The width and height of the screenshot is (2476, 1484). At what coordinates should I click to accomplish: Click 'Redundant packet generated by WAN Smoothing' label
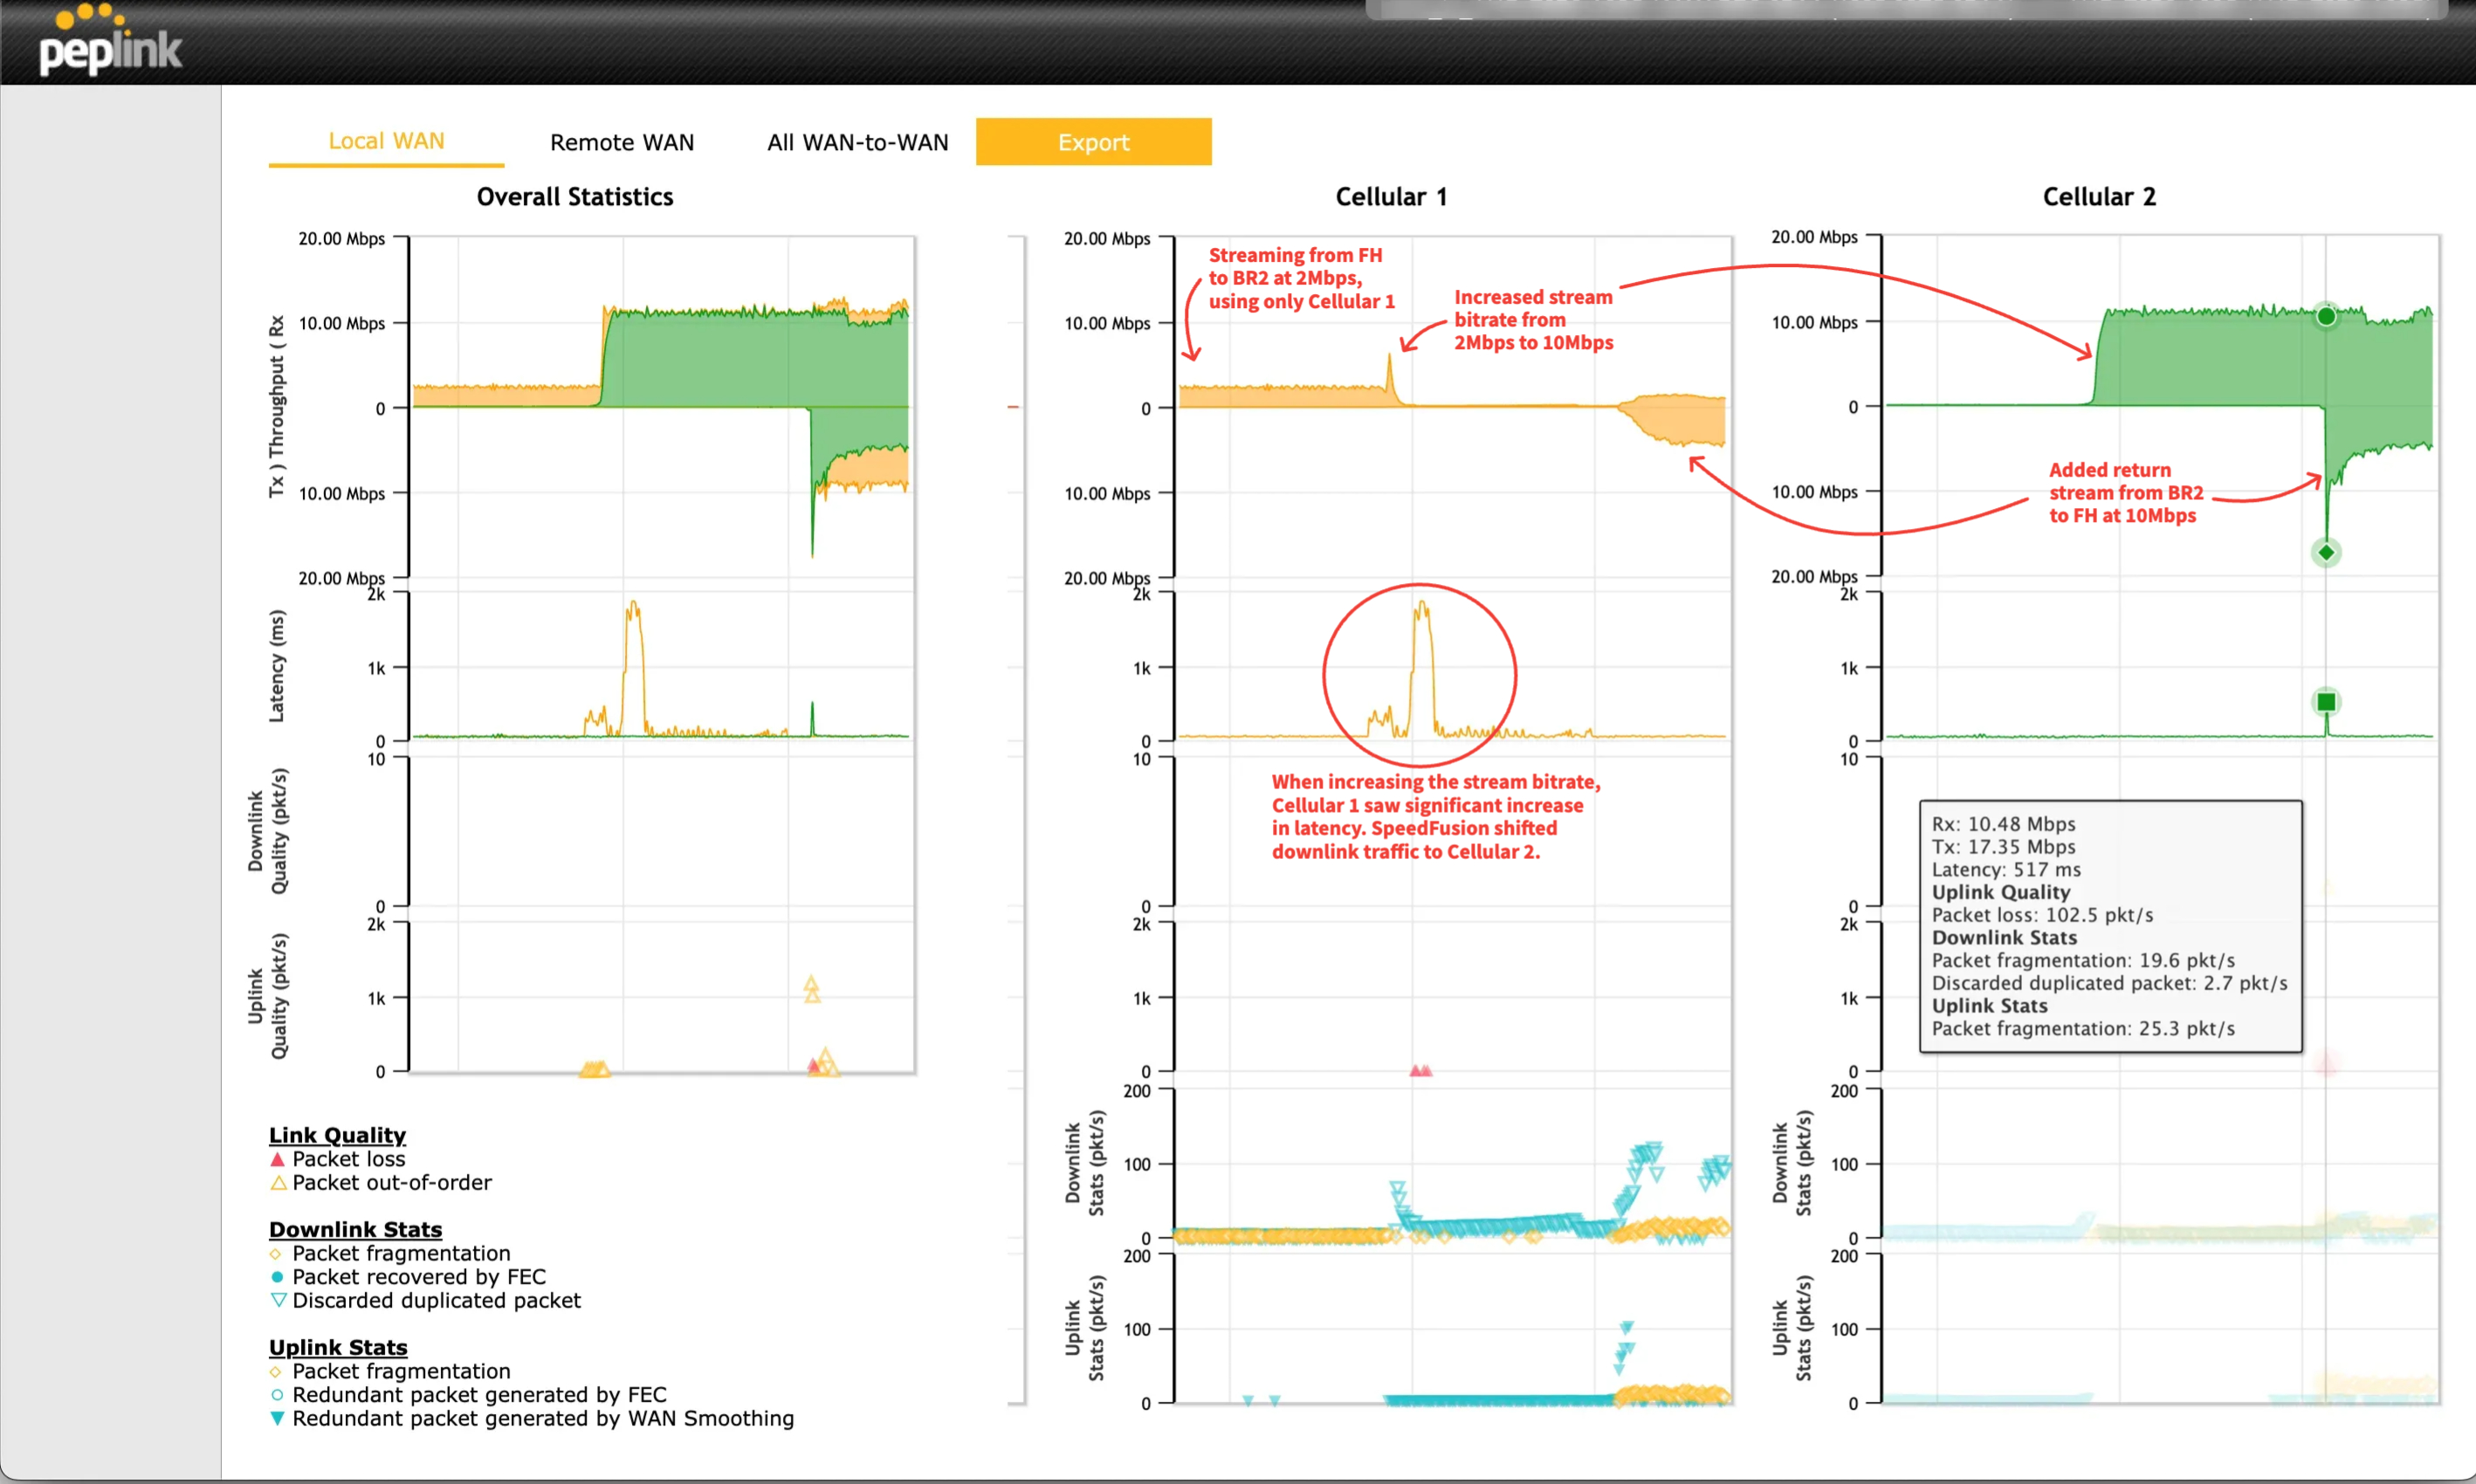[543, 1418]
